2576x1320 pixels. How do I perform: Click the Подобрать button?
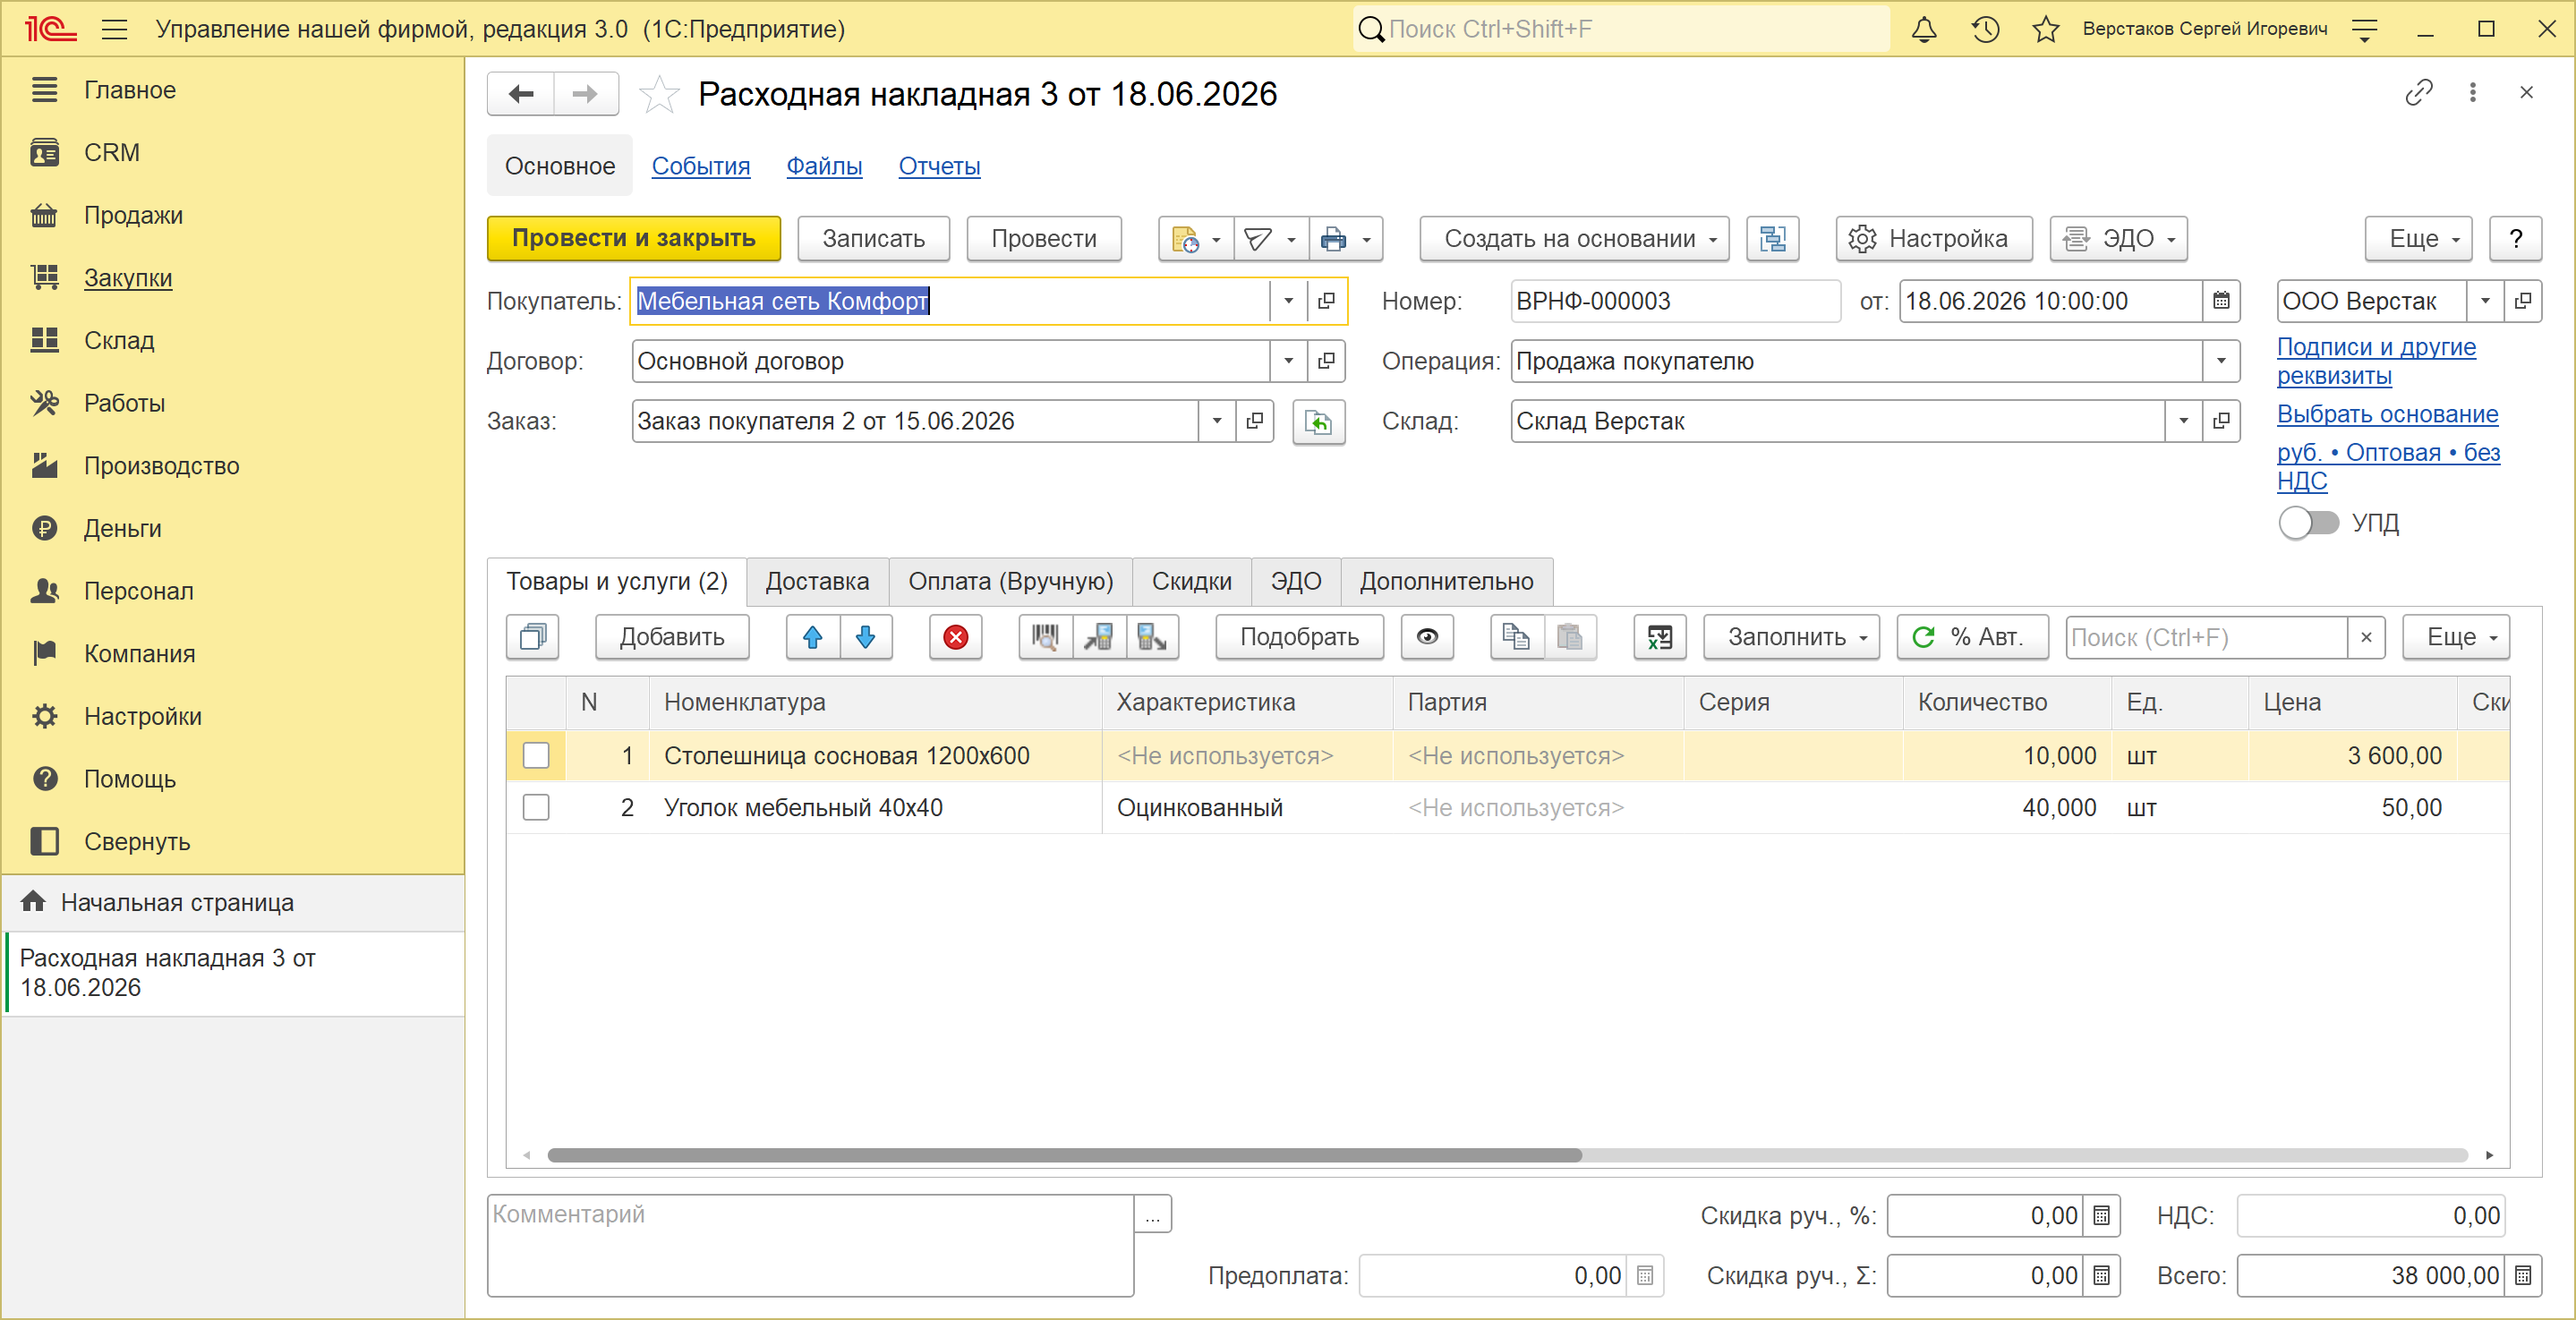1299,637
